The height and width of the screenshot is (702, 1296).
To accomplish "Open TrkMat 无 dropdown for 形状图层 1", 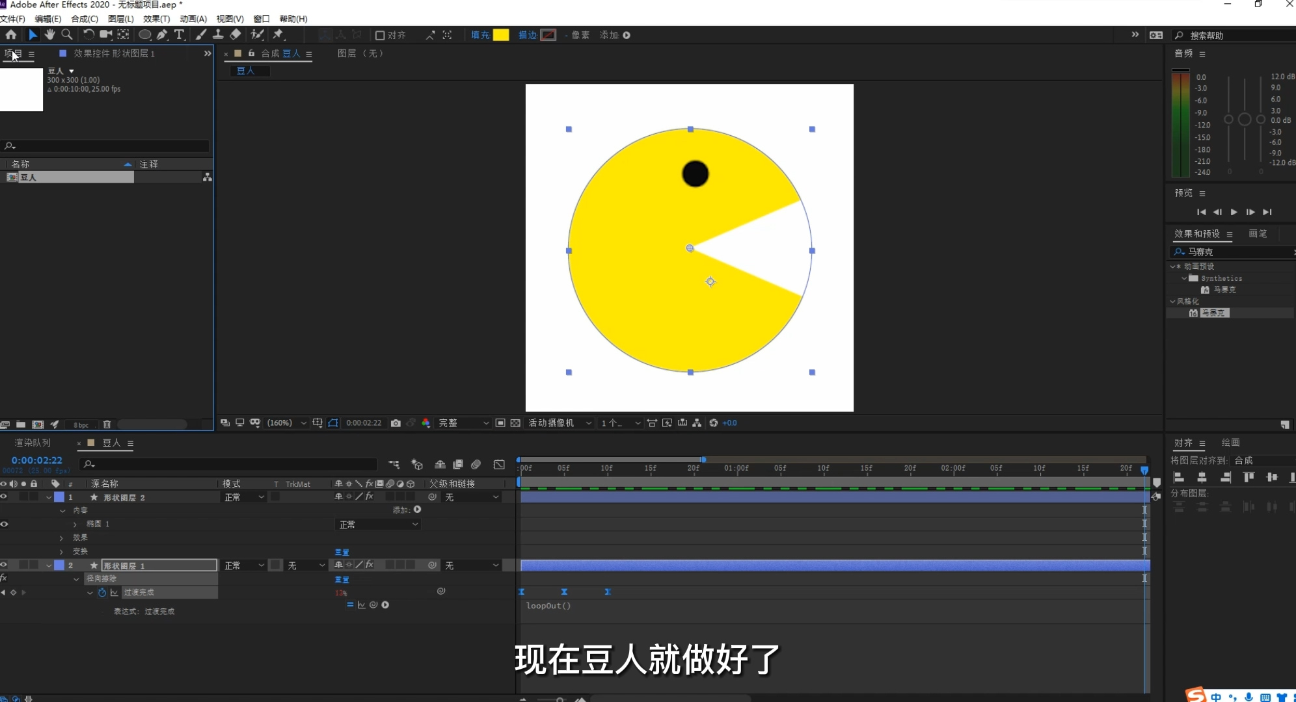I will point(306,565).
